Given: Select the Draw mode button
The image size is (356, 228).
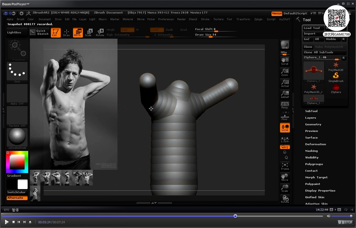Looking at the screenshot, I should [67, 33].
